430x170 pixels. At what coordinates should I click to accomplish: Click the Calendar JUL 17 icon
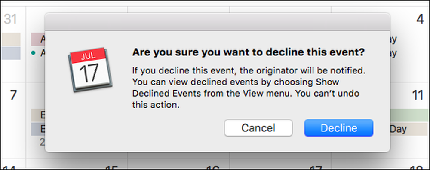pyautogui.click(x=90, y=70)
